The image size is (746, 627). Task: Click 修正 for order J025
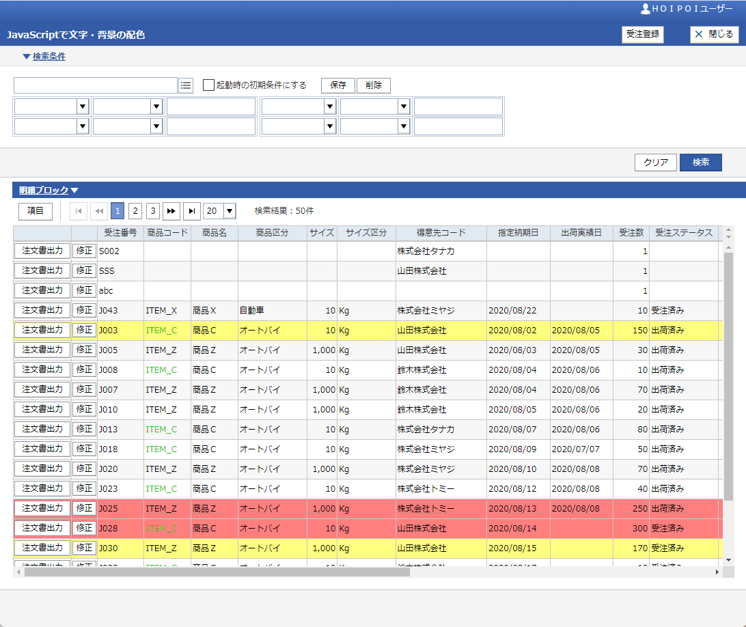[x=84, y=509]
